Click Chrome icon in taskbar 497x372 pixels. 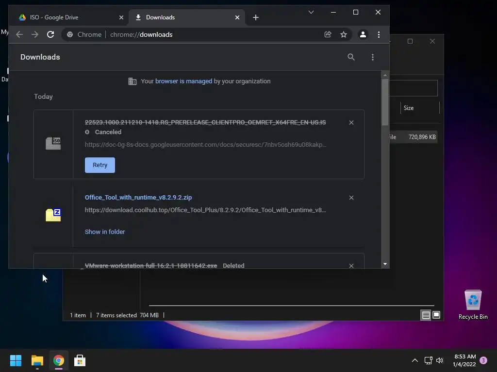click(59, 360)
